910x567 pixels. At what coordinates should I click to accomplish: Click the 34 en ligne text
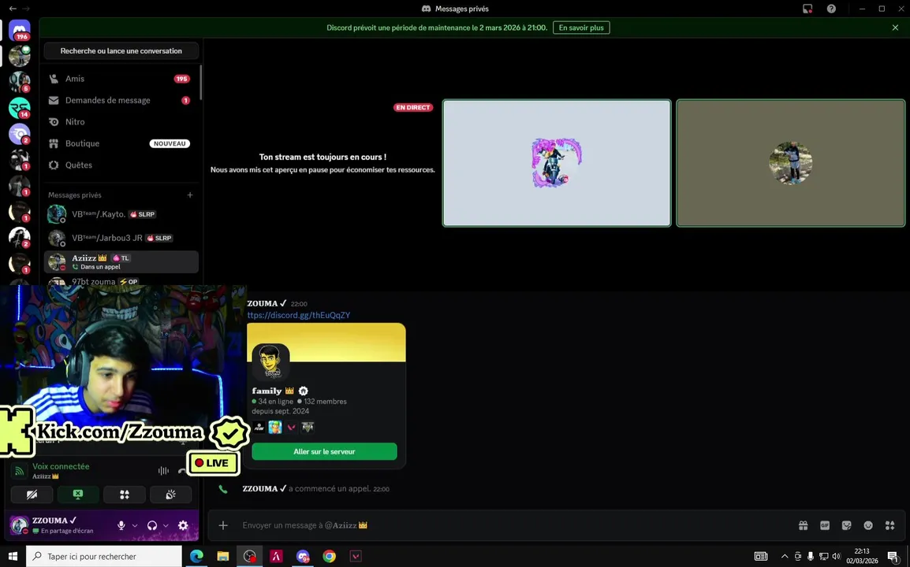(x=276, y=401)
